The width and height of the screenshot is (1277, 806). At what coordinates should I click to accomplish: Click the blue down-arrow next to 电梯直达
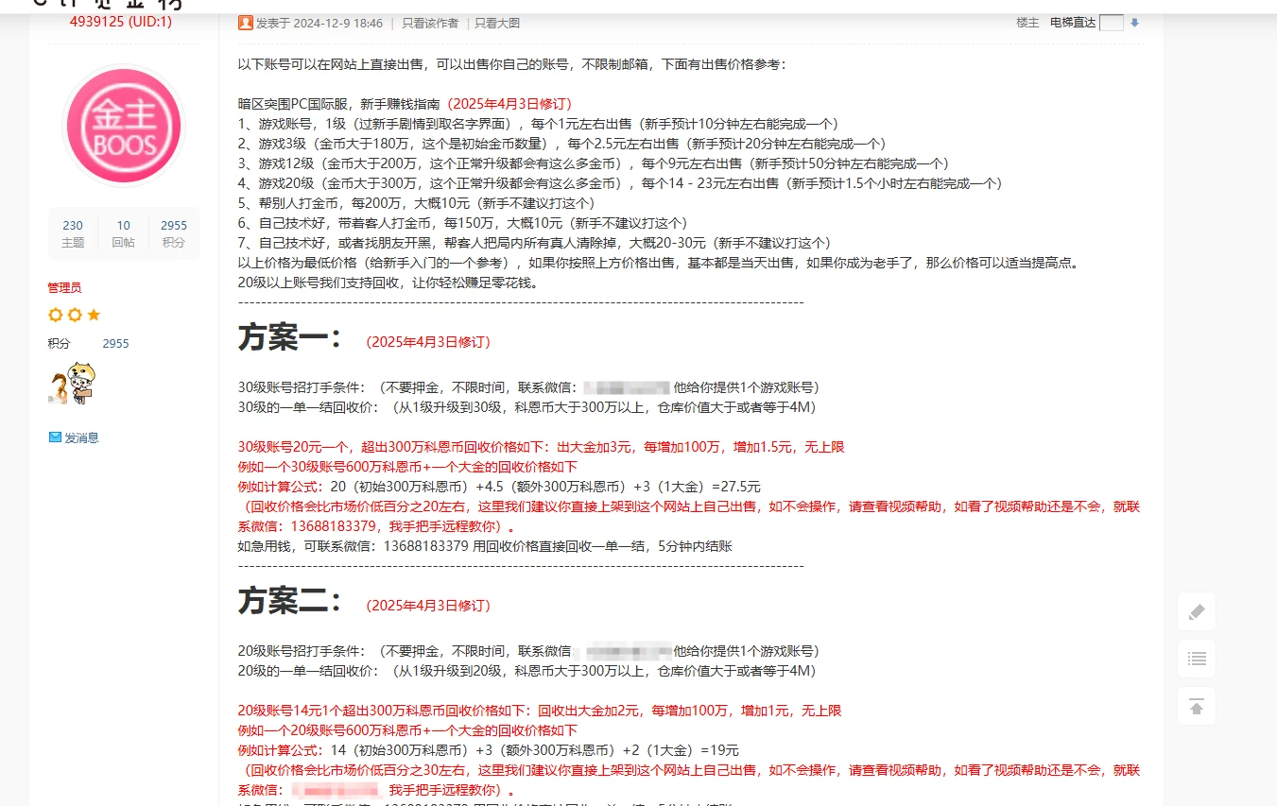coord(1135,23)
